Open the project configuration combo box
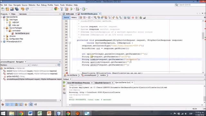Viewport: 206px width, 116px height. pos(42,9)
